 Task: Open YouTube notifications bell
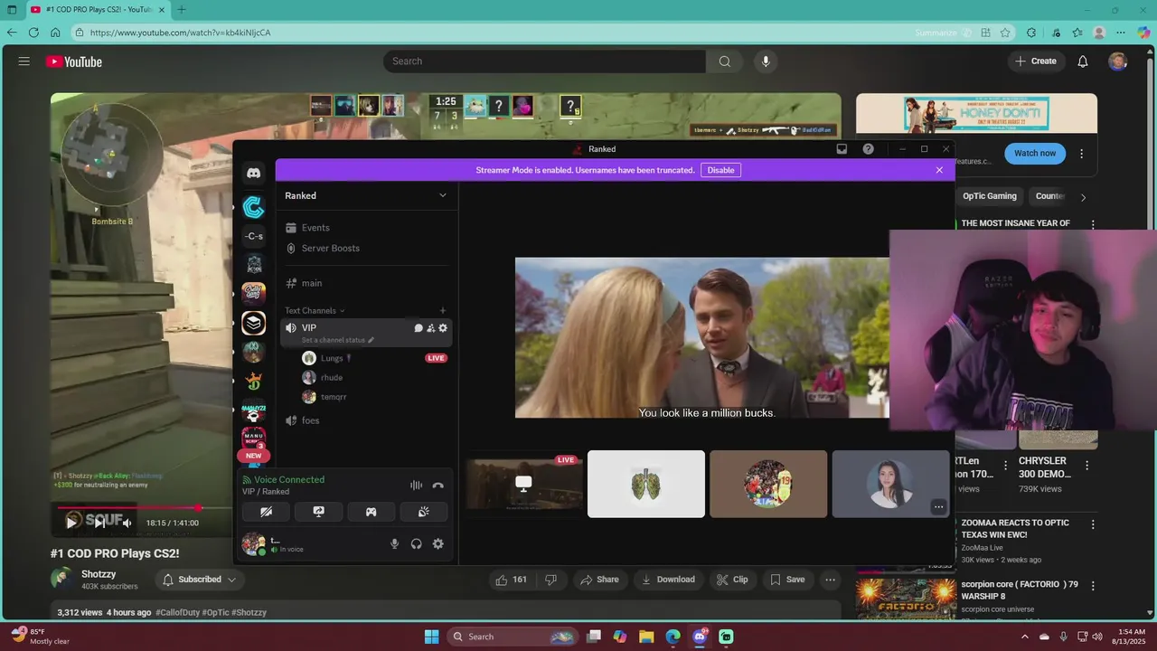(x=1083, y=61)
